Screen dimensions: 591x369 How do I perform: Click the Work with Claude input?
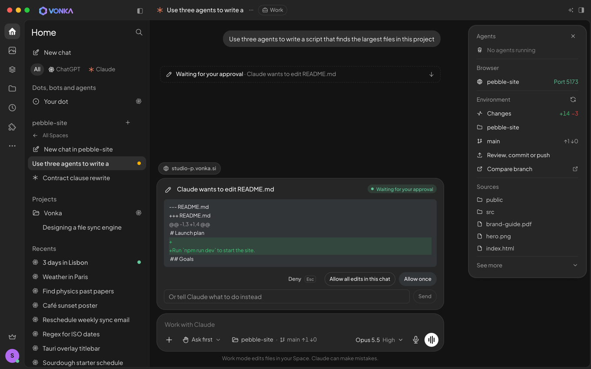300,325
